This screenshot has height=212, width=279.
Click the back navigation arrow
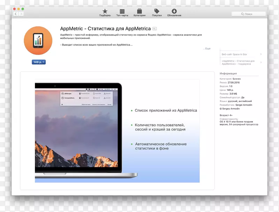click(16, 14)
